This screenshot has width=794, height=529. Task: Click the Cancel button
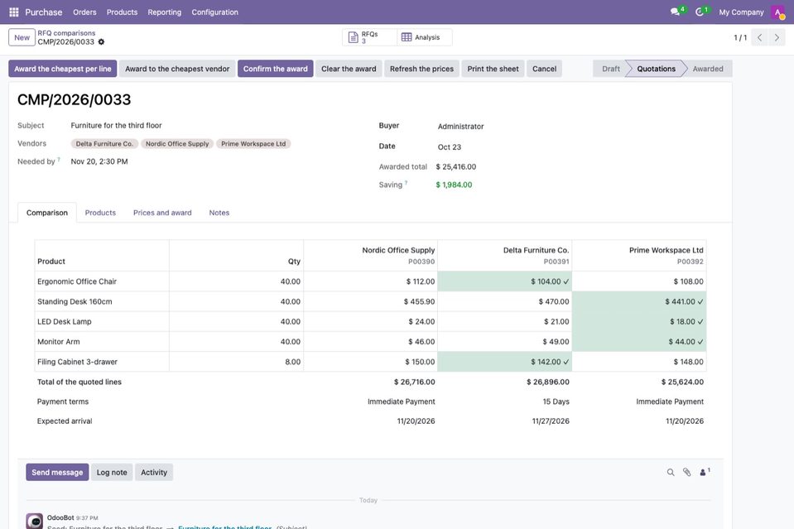544,69
